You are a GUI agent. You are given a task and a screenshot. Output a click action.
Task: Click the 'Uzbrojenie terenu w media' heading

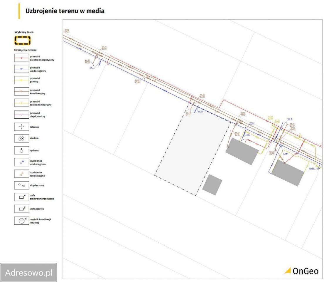pos(65,11)
